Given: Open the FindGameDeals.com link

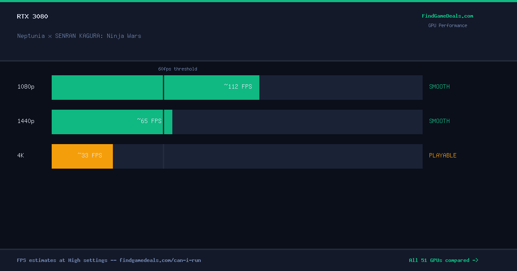Looking at the screenshot, I should (x=447, y=16).
